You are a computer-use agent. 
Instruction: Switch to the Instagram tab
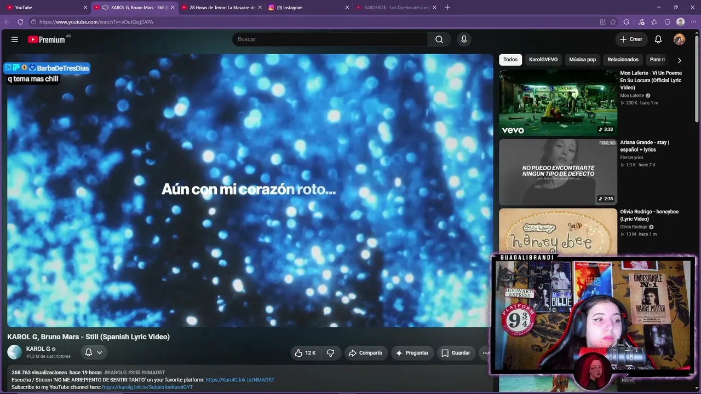click(x=308, y=8)
